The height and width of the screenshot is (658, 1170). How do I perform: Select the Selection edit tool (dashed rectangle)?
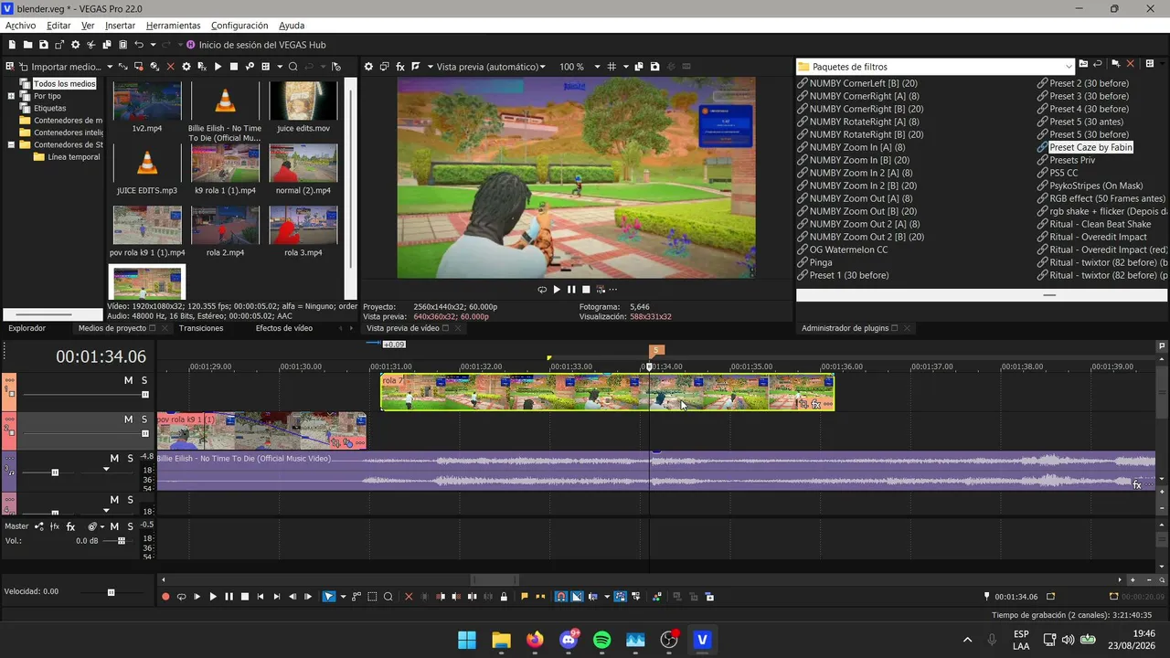point(372,597)
